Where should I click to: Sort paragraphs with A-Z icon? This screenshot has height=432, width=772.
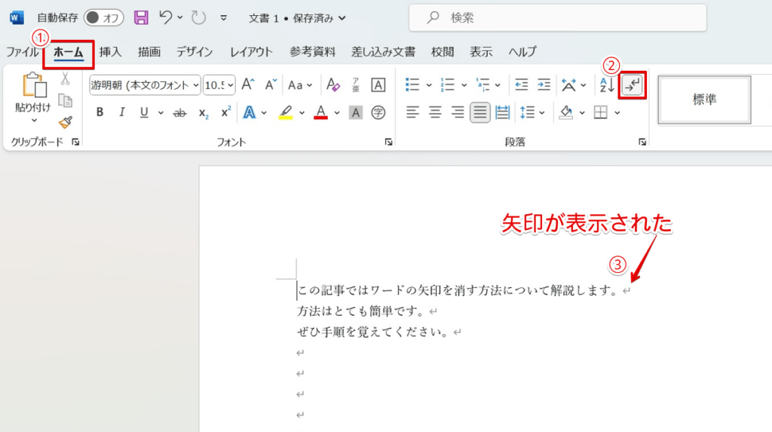(x=607, y=84)
